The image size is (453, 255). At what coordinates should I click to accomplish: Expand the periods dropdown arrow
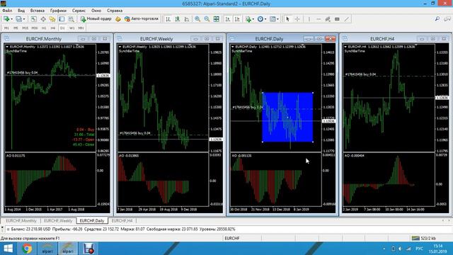point(265,19)
